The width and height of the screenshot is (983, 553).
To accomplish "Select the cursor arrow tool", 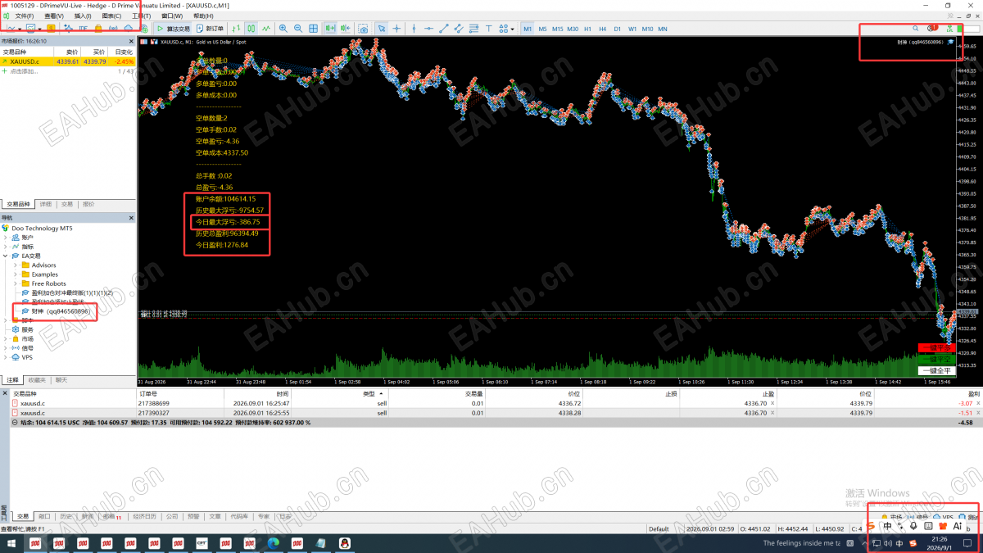I will point(382,29).
